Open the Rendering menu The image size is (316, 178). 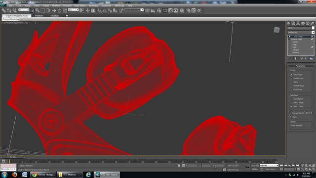pyautogui.click(x=93, y=5)
